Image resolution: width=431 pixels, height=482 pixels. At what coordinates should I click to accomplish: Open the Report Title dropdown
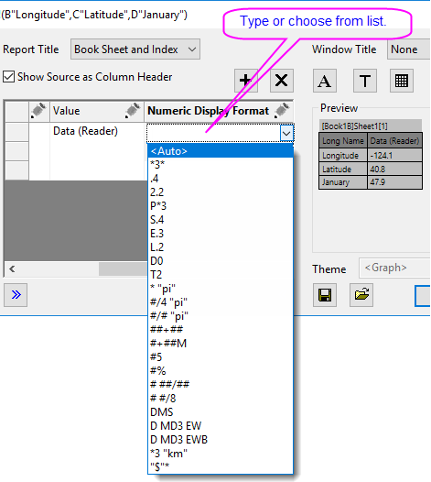point(135,49)
